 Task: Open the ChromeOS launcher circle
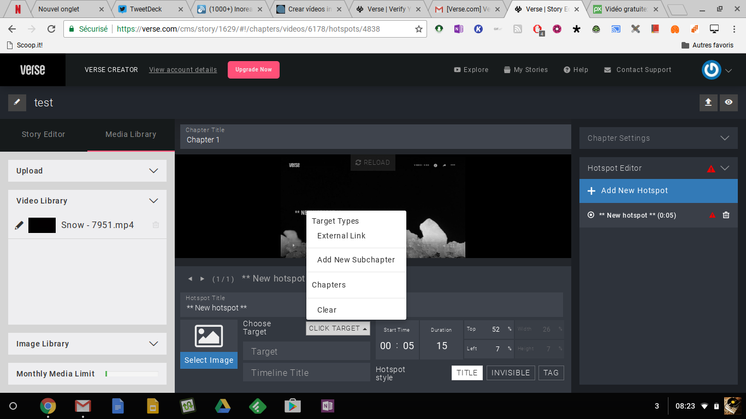[13, 406]
